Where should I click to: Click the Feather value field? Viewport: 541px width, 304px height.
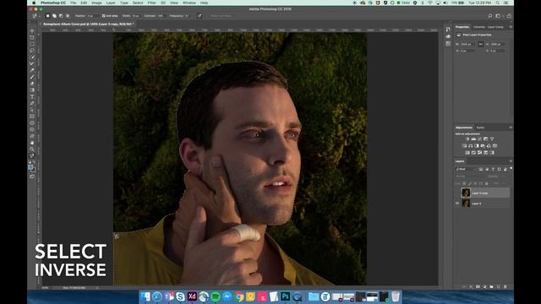tap(92, 16)
